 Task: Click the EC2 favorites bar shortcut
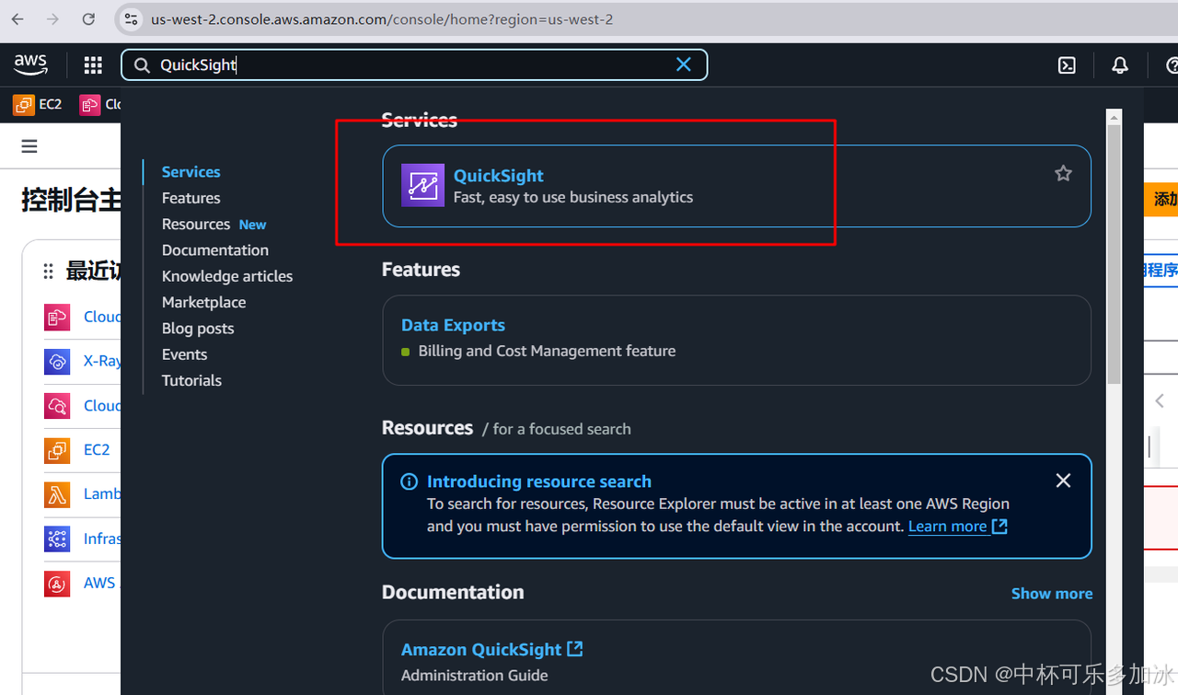coord(38,105)
